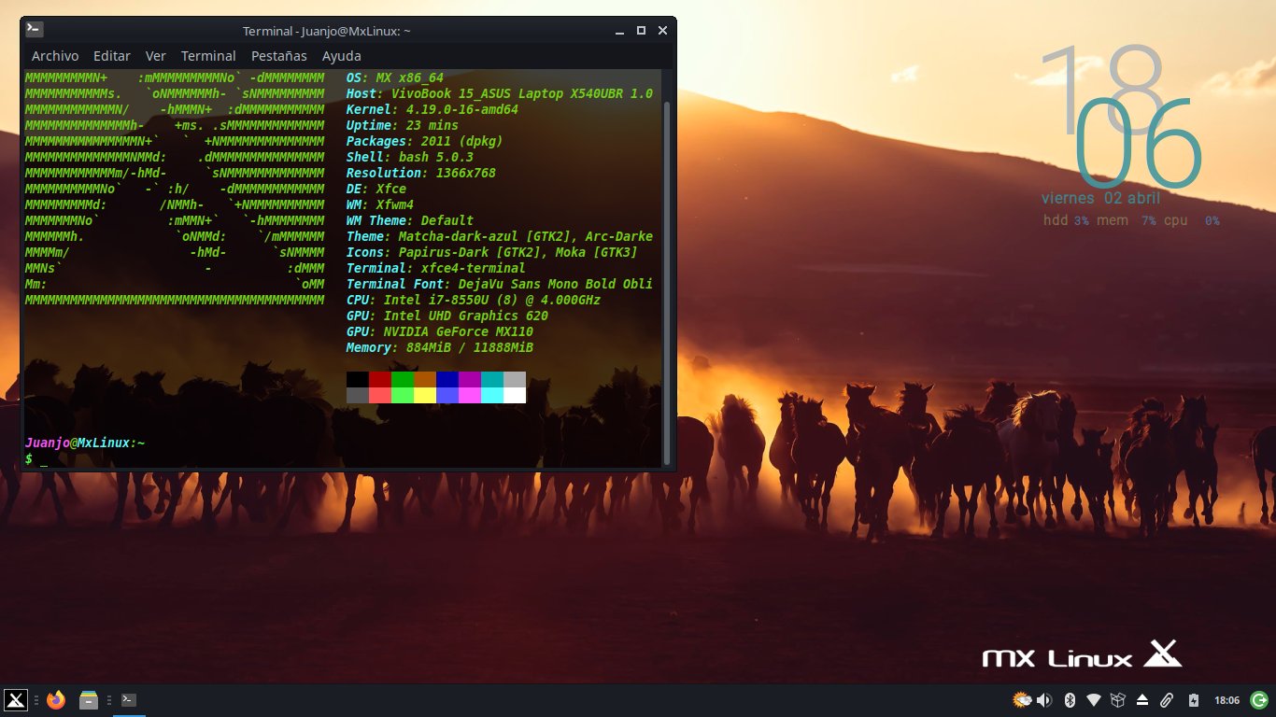Click the Wi-Fi network icon
This screenshot has width=1276, height=717.
[x=1095, y=700]
